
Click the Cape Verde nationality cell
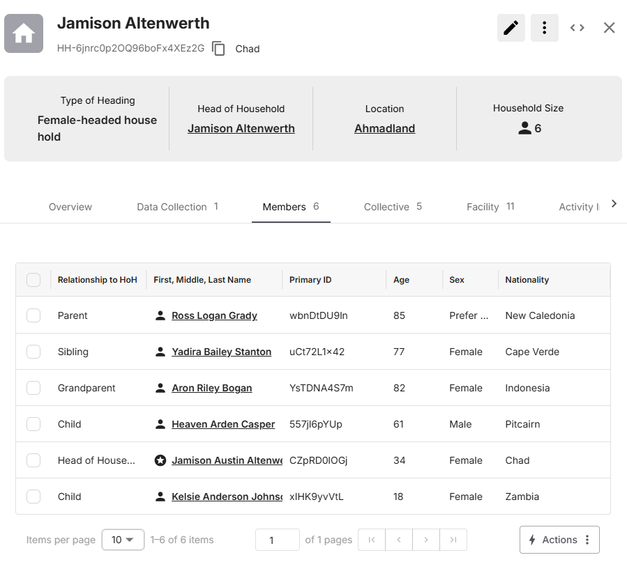(x=532, y=352)
